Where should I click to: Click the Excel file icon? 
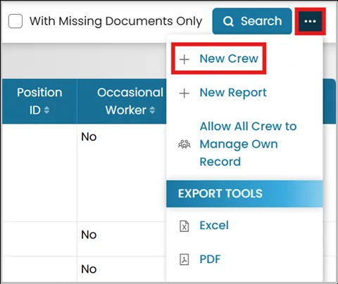(184, 226)
